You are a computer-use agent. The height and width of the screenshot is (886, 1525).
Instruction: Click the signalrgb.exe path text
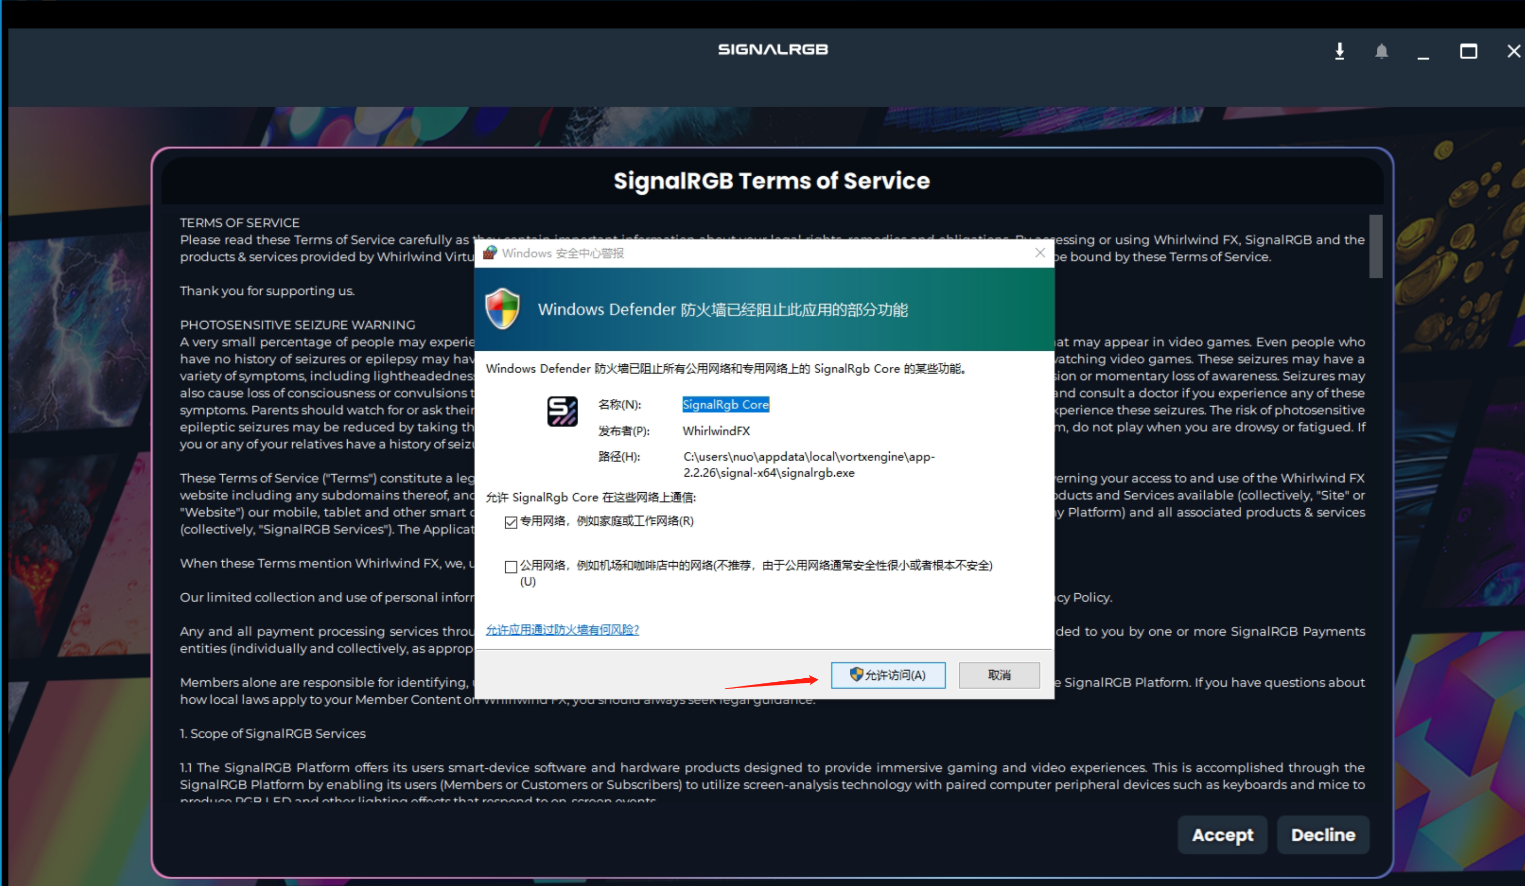tap(808, 465)
